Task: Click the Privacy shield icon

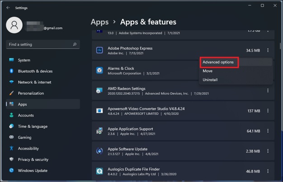Action: (x=12, y=159)
